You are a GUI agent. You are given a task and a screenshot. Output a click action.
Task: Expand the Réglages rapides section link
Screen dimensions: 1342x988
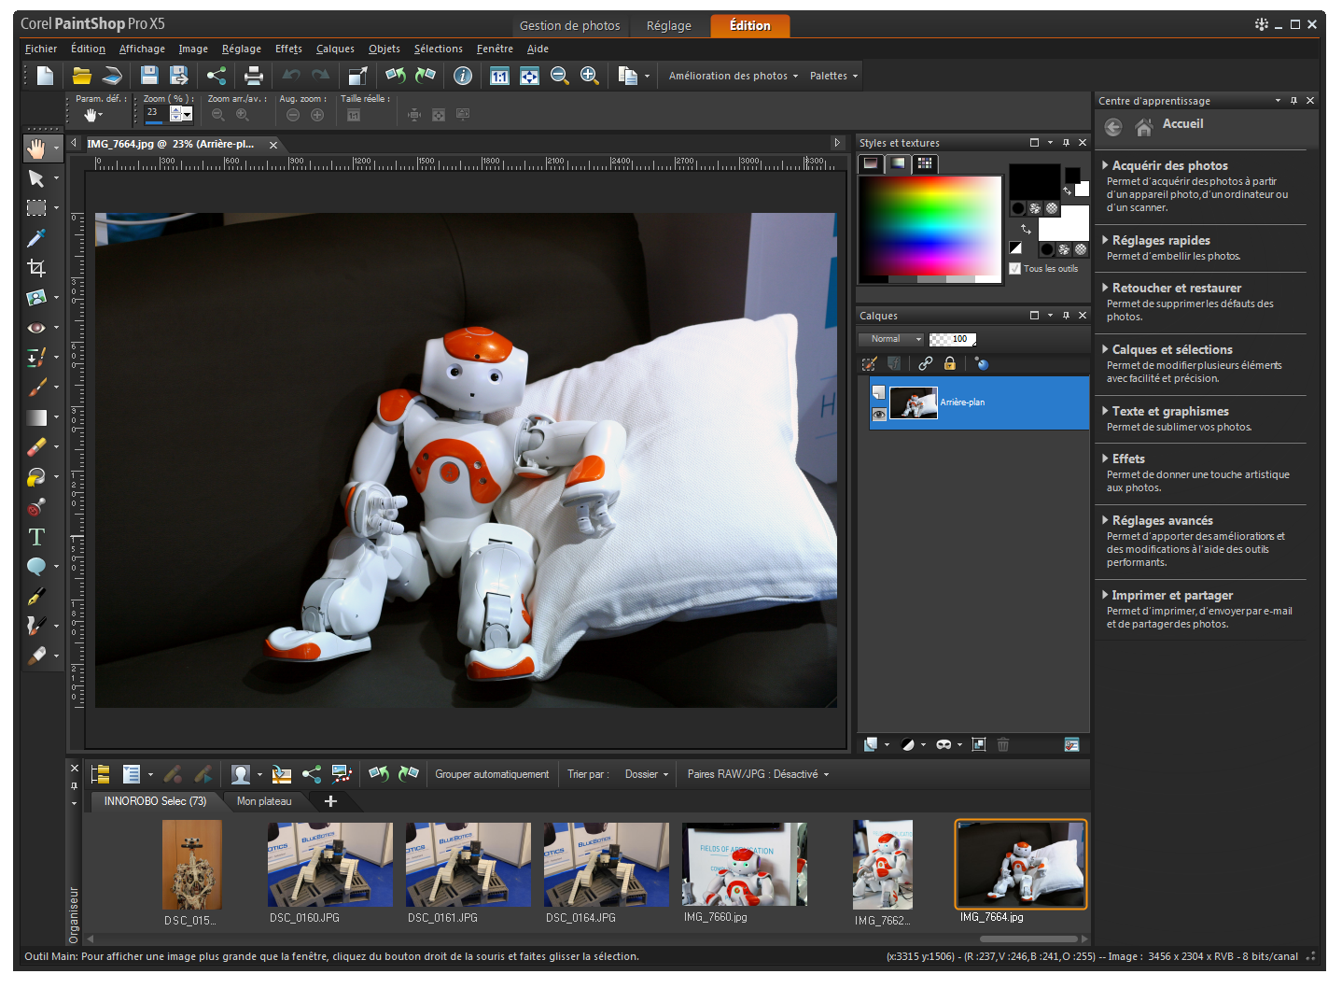(x=1162, y=240)
